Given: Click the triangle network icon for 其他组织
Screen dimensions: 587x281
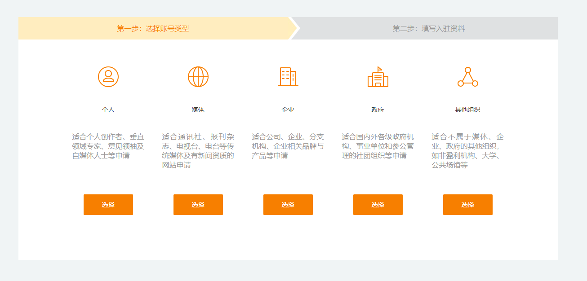Looking at the screenshot, I should pos(468,77).
